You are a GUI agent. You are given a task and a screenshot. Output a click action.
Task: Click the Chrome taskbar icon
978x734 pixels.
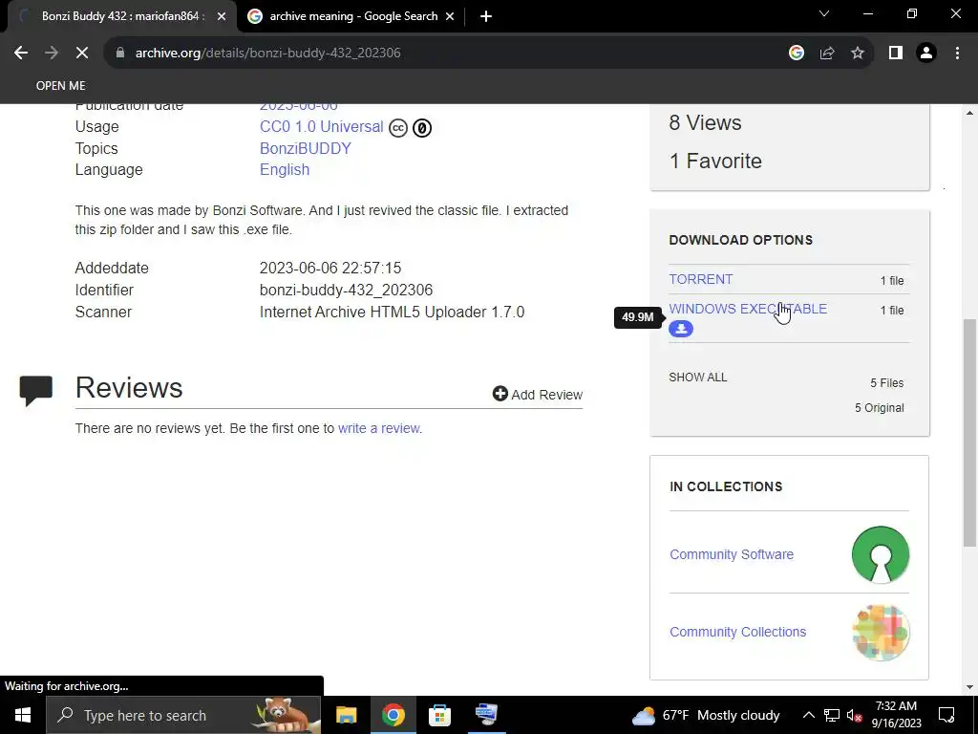393,715
